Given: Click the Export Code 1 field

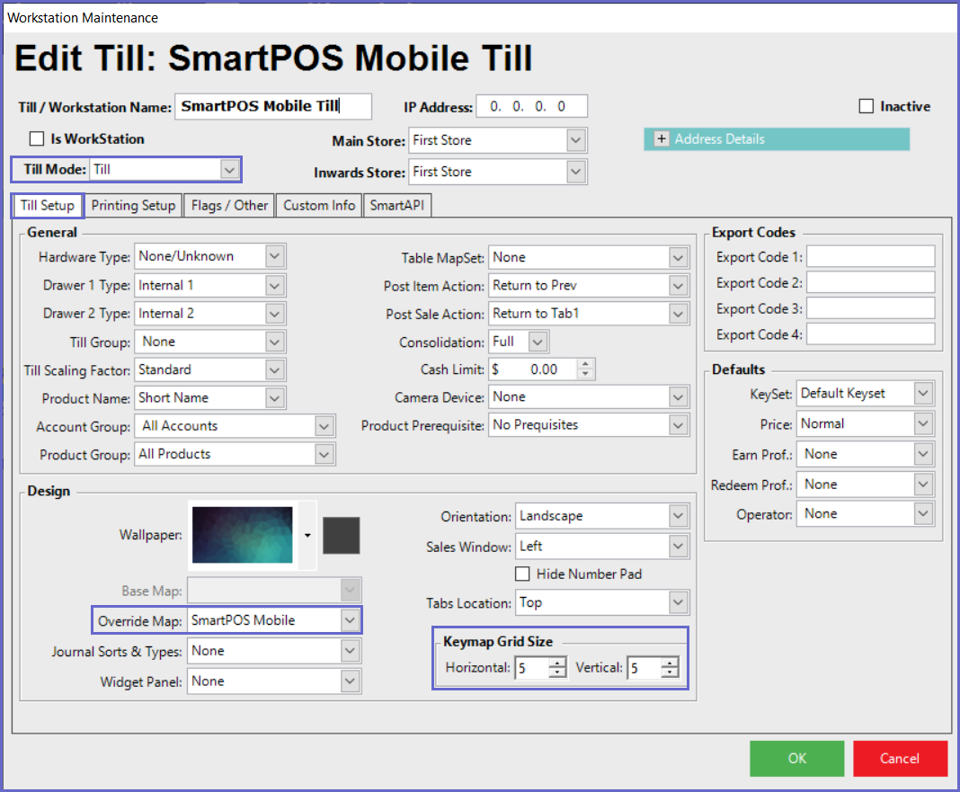Looking at the screenshot, I should click(x=871, y=256).
